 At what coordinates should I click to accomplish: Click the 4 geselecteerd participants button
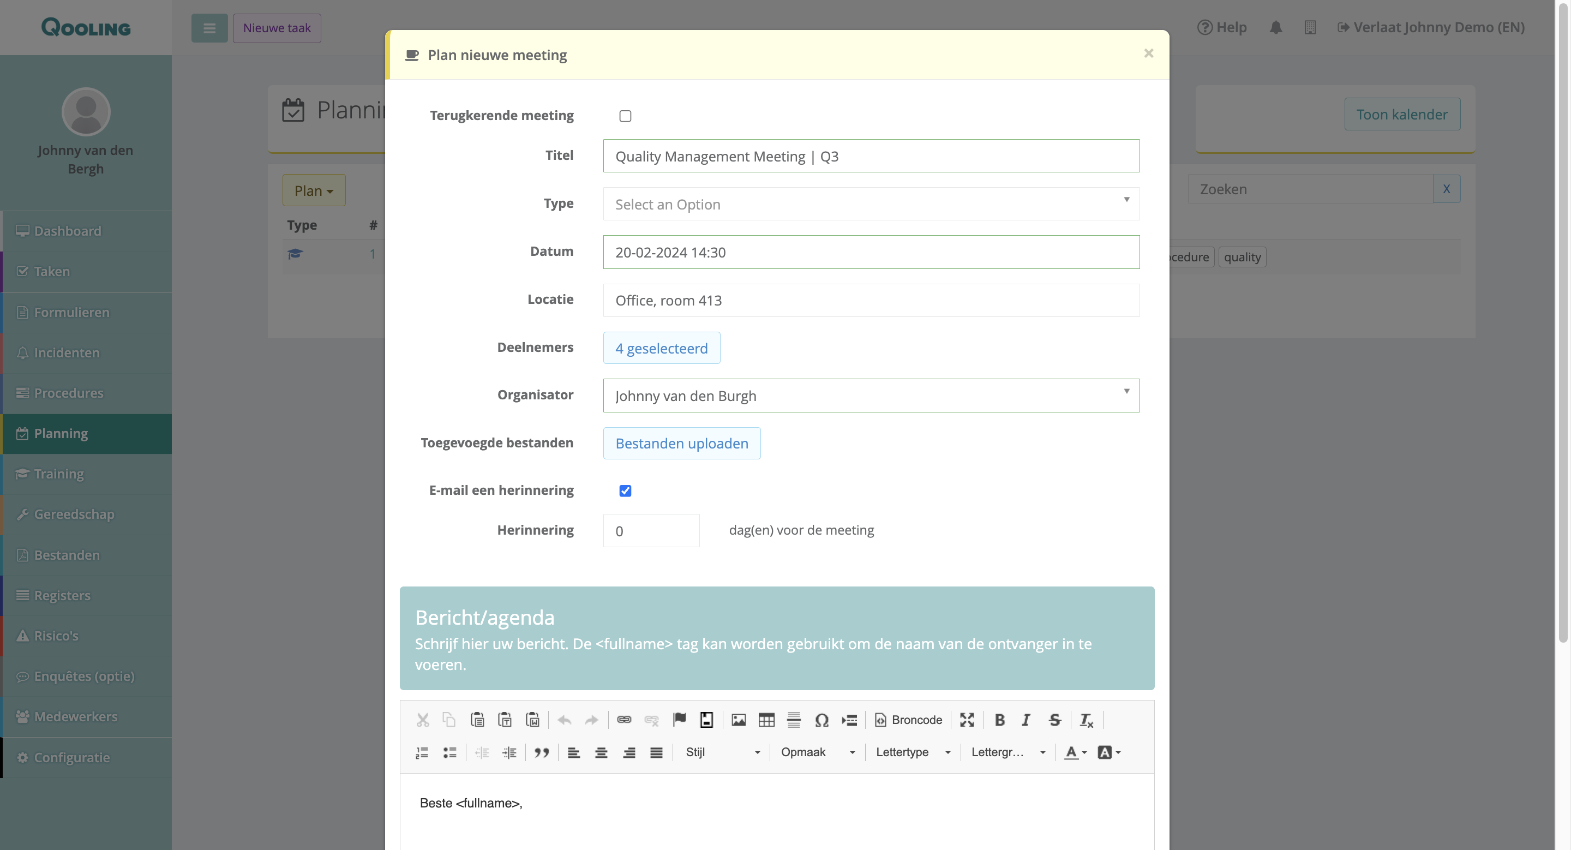[661, 348]
